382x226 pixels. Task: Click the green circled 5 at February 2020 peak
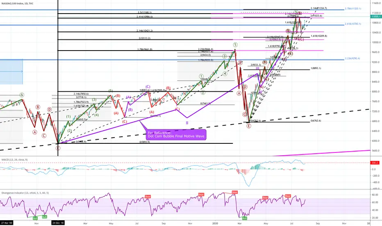pyautogui.click(x=235, y=45)
